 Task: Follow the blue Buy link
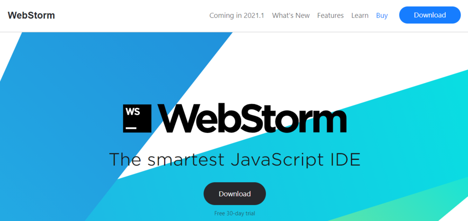click(382, 16)
